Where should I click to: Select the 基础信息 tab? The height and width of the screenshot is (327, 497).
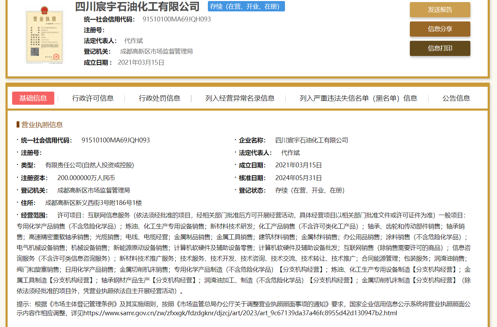click(x=33, y=98)
